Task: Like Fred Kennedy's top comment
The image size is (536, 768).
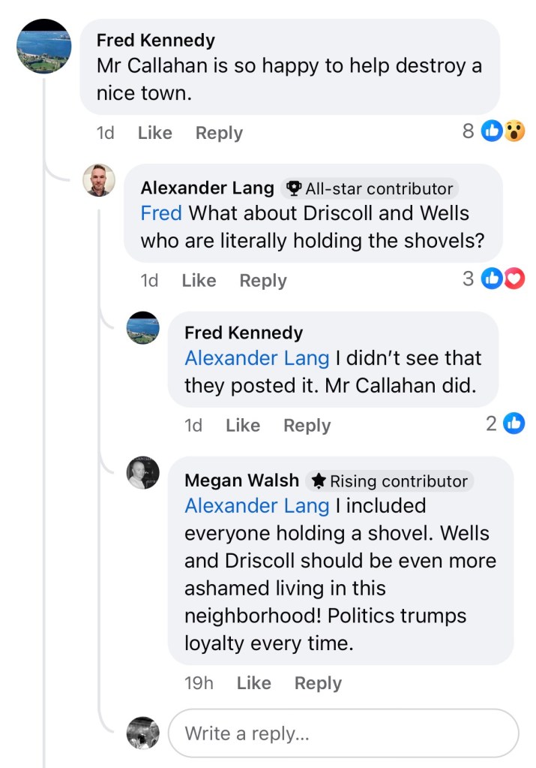Action: (x=154, y=133)
